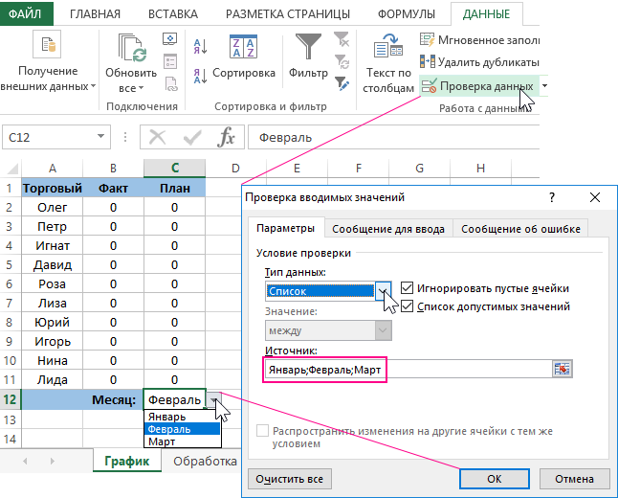
Task: Open the ФОРМУЛЫ ribbon tab
Action: tap(408, 13)
